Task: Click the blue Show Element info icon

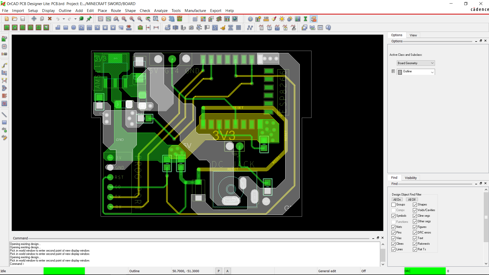Action: tap(250, 19)
